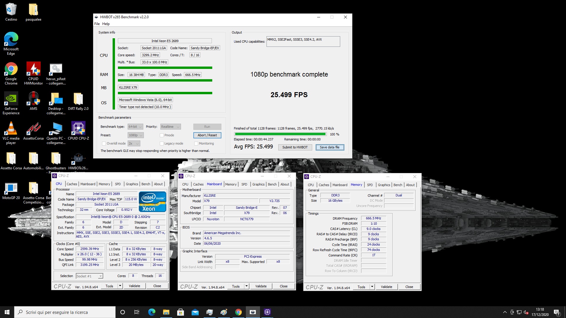Click the 100% benchmark progress bar
Screen dimensions: 566x318
coord(280,134)
